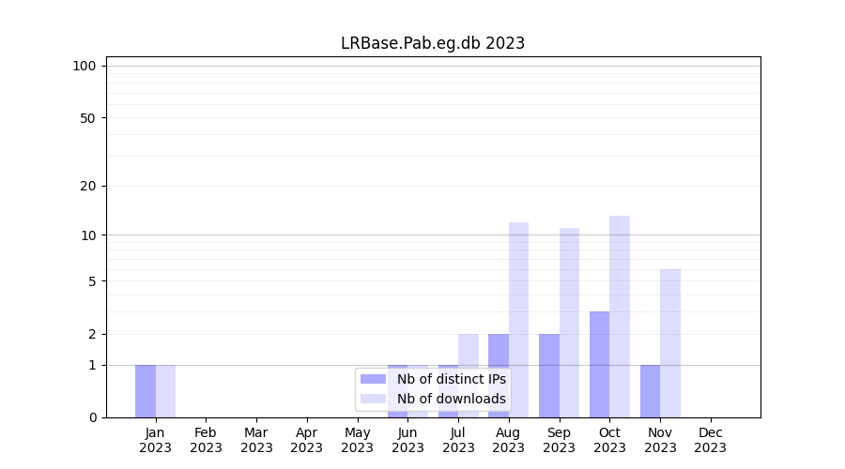
Task: Click the July downloads bar
Action: click(x=469, y=375)
